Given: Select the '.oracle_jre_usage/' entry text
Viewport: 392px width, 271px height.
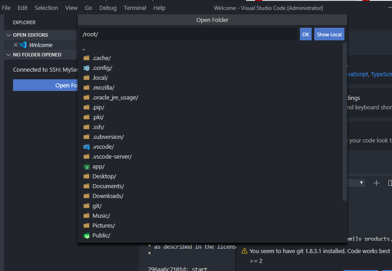Looking at the screenshot, I should (x=115, y=98).
